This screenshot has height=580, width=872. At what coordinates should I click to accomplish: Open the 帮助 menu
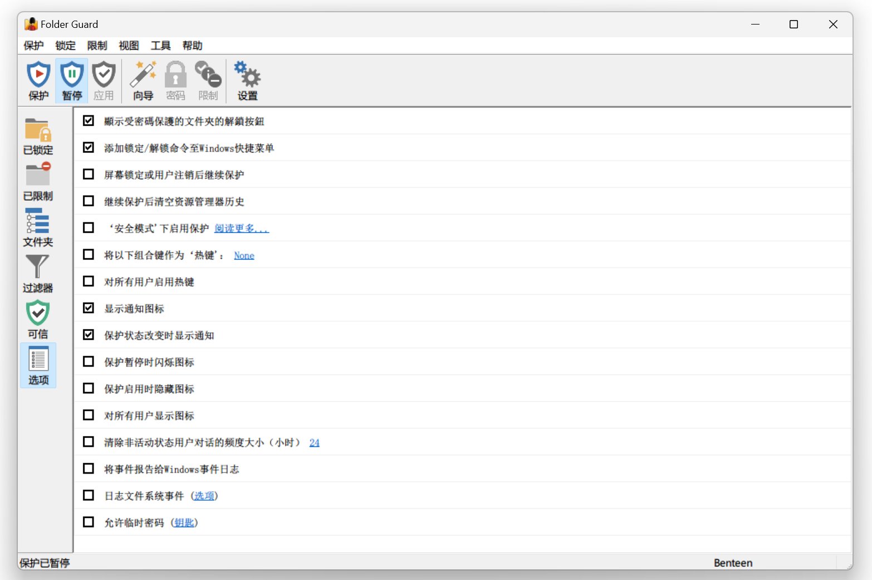(x=192, y=46)
